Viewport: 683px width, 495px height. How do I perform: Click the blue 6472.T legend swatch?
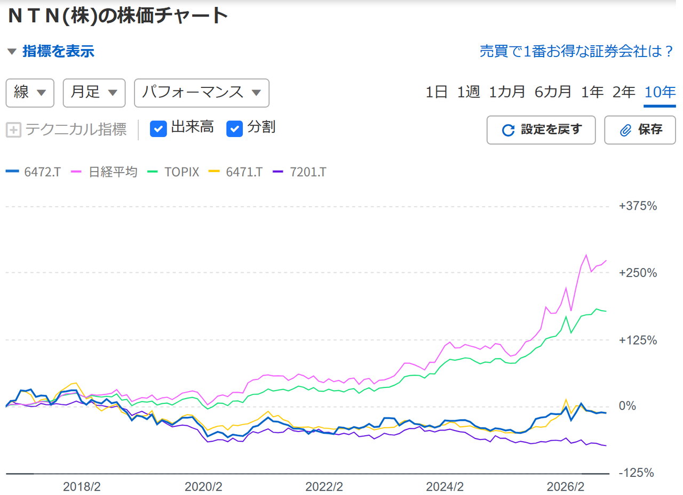pos(13,172)
